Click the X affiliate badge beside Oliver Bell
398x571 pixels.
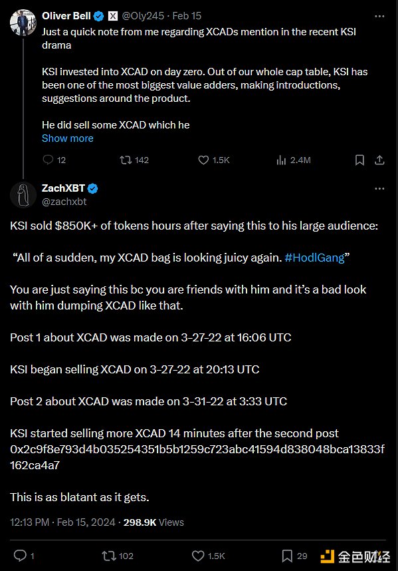(x=113, y=16)
